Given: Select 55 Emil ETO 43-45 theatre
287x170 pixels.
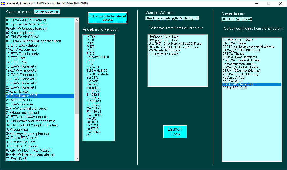Looking at the screenshot, I should coord(252,88).
